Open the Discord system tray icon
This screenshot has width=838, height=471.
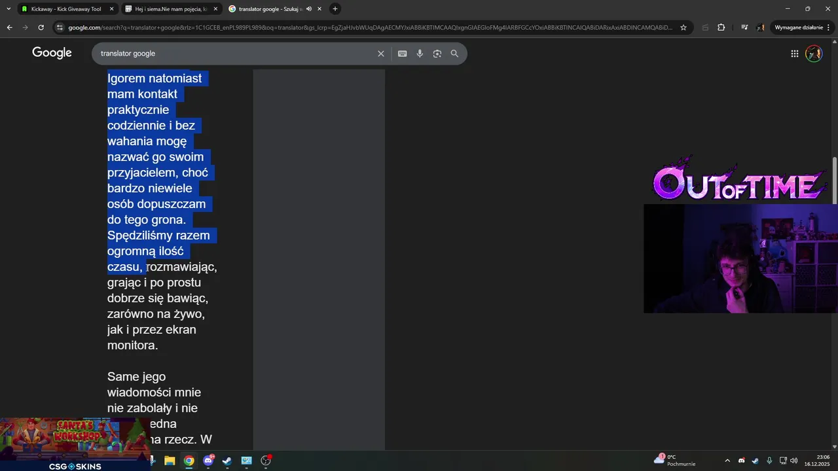pyautogui.click(x=741, y=461)
